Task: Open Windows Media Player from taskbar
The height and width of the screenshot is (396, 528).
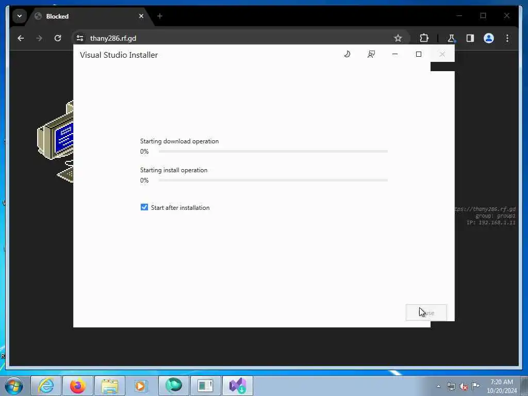Action: pos(140,386)
